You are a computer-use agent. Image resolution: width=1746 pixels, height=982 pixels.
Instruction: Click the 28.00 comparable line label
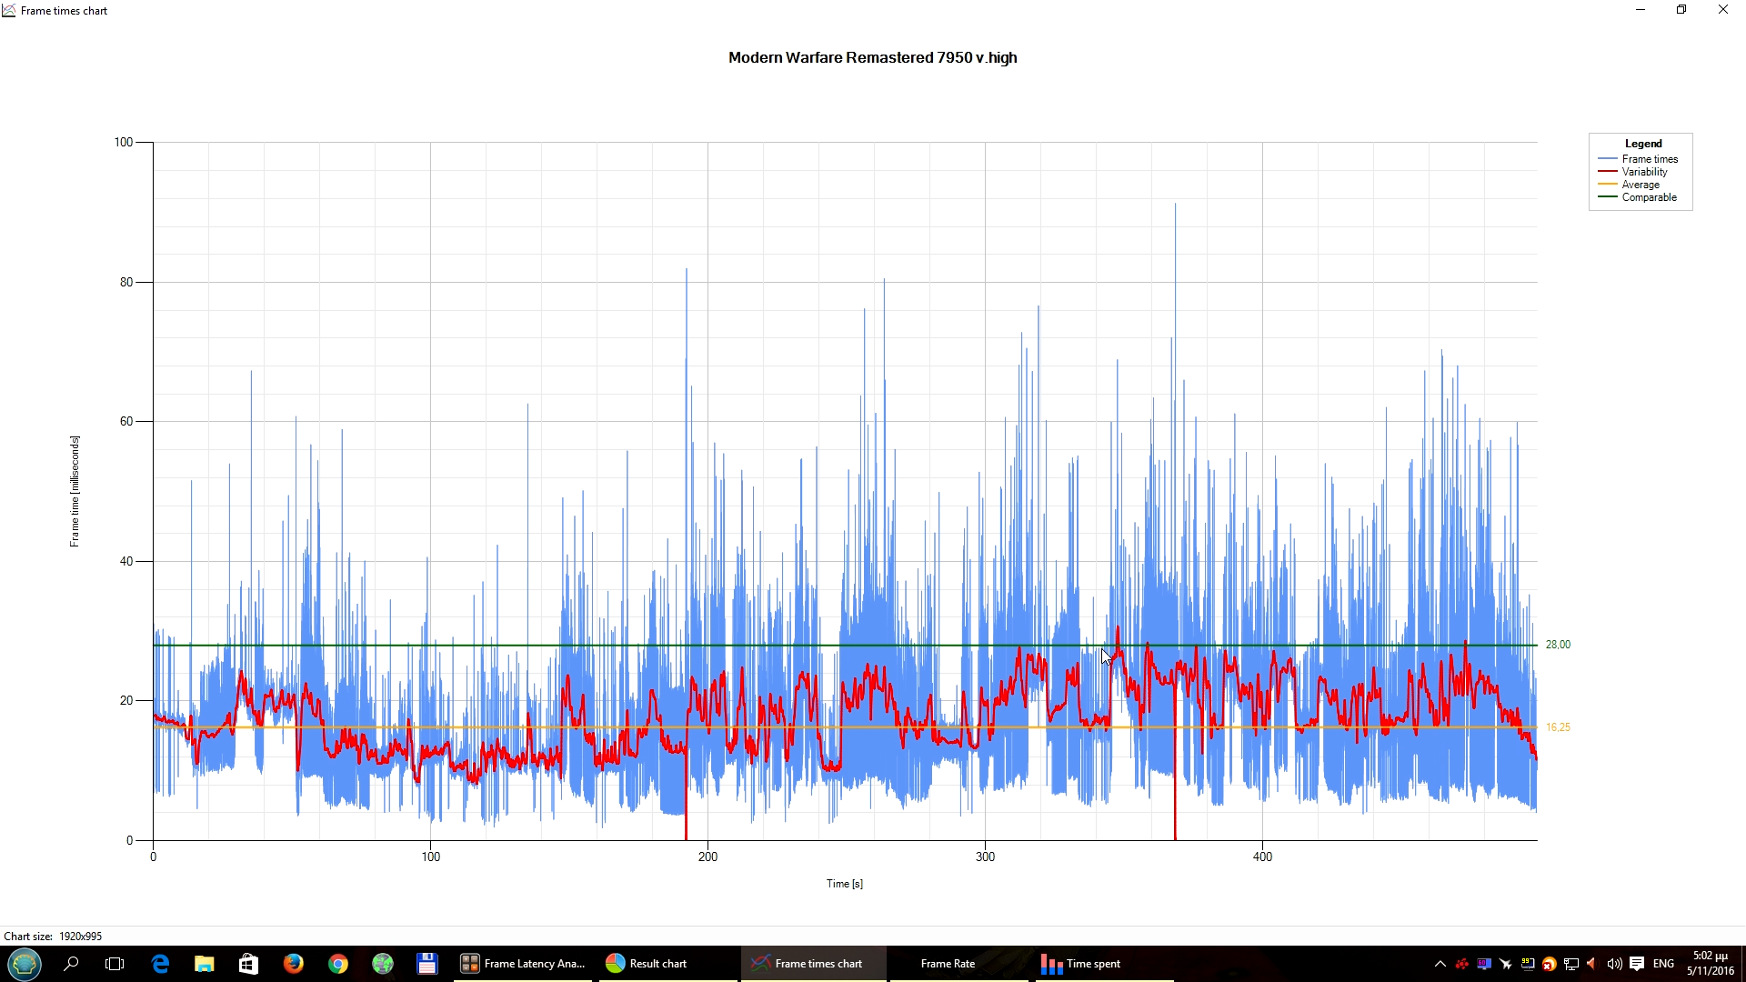1558,645
